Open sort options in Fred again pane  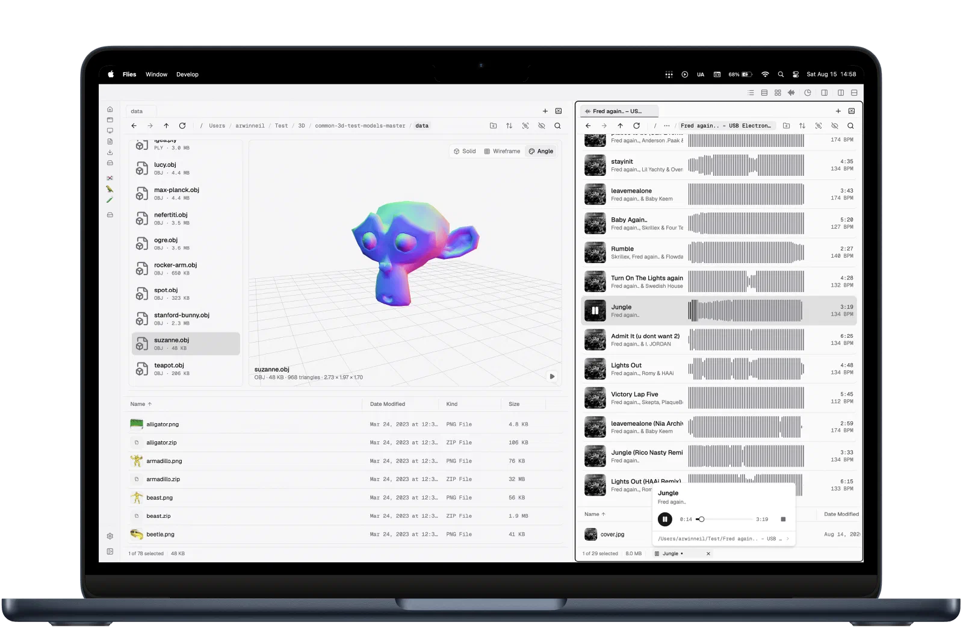[x=802, y=126]
